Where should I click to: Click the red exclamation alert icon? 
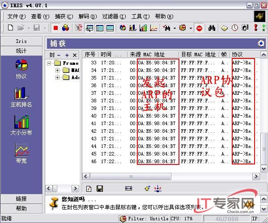pos(255,28)
